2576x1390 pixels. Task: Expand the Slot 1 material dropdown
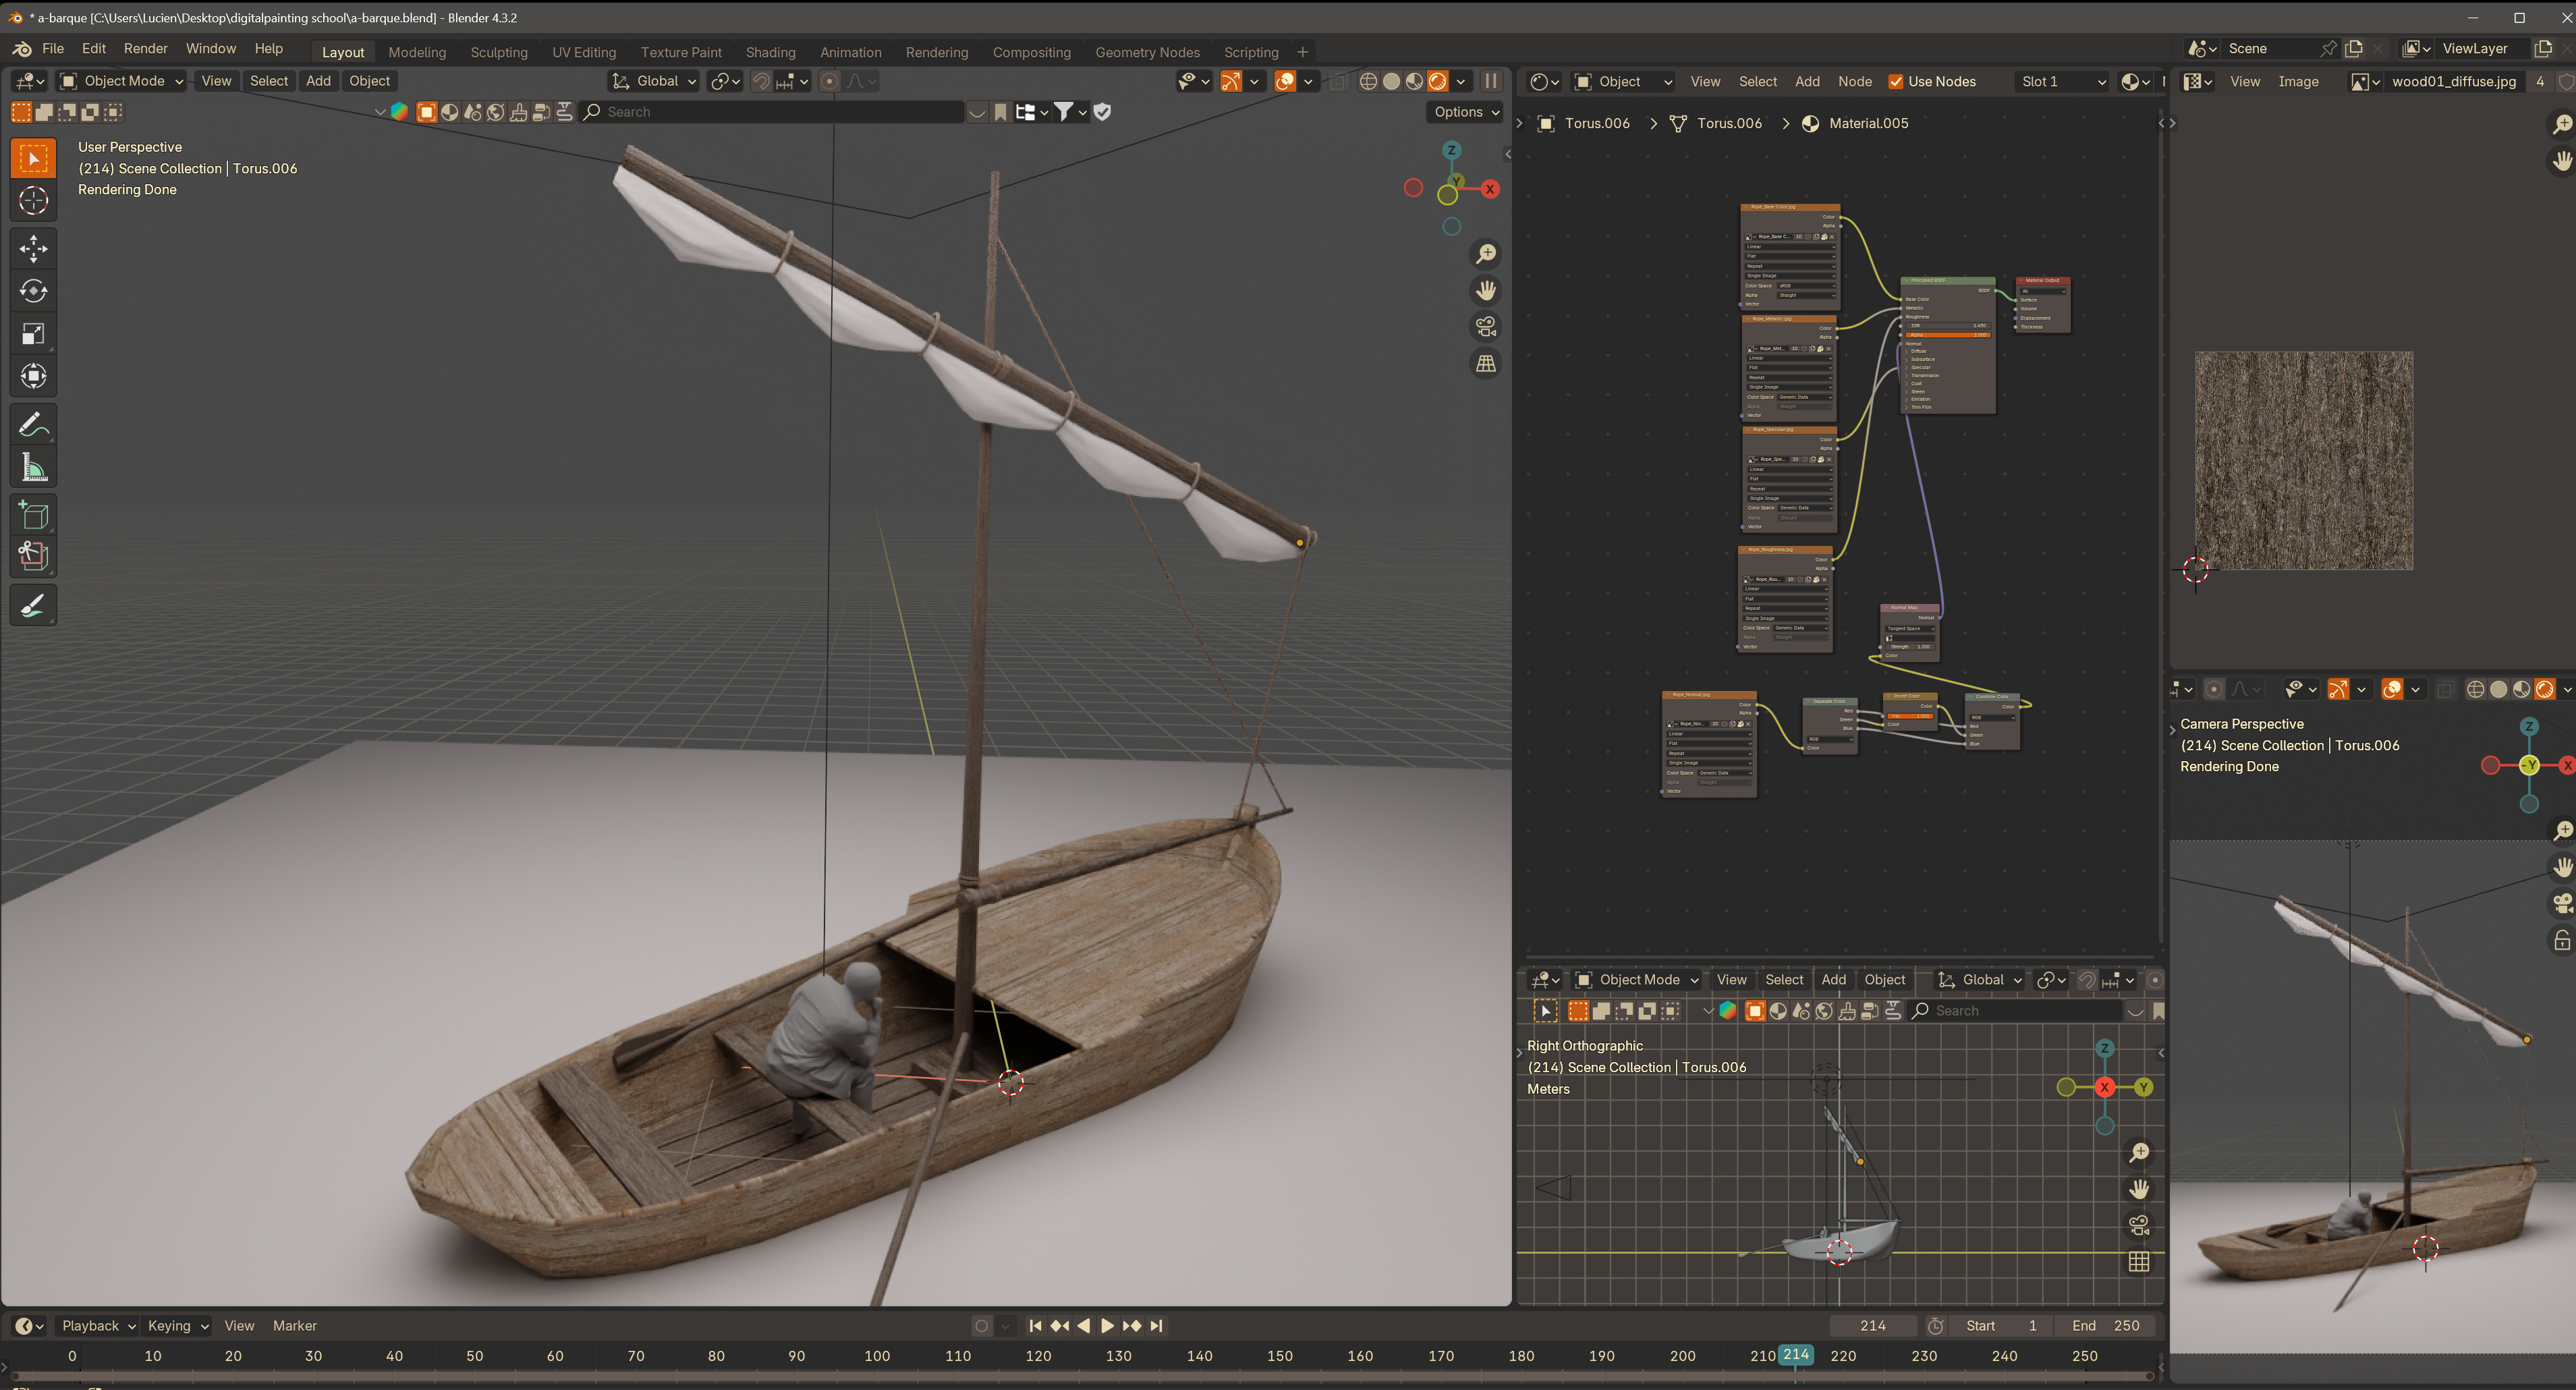point(2062,82)
